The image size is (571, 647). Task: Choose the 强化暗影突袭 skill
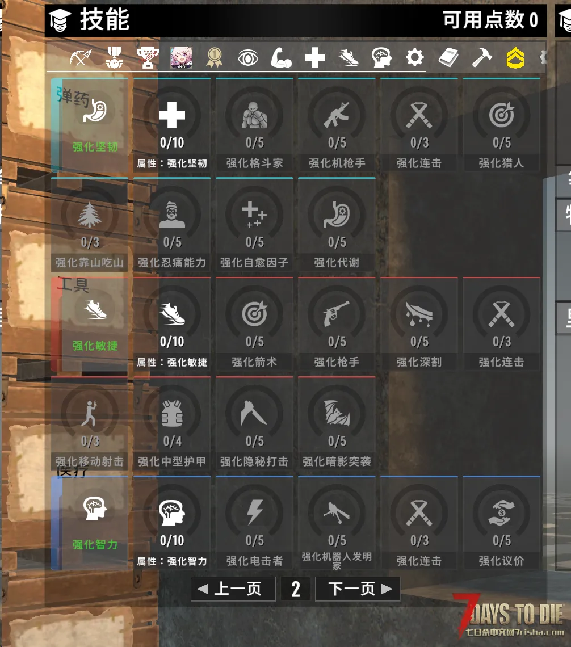point(337,423)
